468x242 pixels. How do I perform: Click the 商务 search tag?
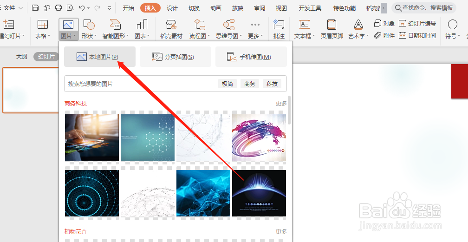(x=249, y=84)
